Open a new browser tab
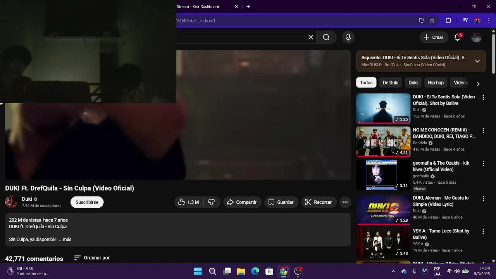The image size is (496, 279). [x=248, y=7]
